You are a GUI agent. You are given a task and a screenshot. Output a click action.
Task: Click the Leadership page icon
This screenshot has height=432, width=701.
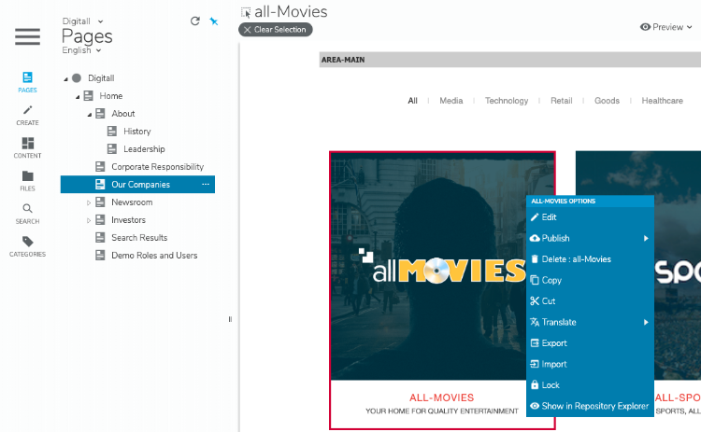(x=112, y=148)
